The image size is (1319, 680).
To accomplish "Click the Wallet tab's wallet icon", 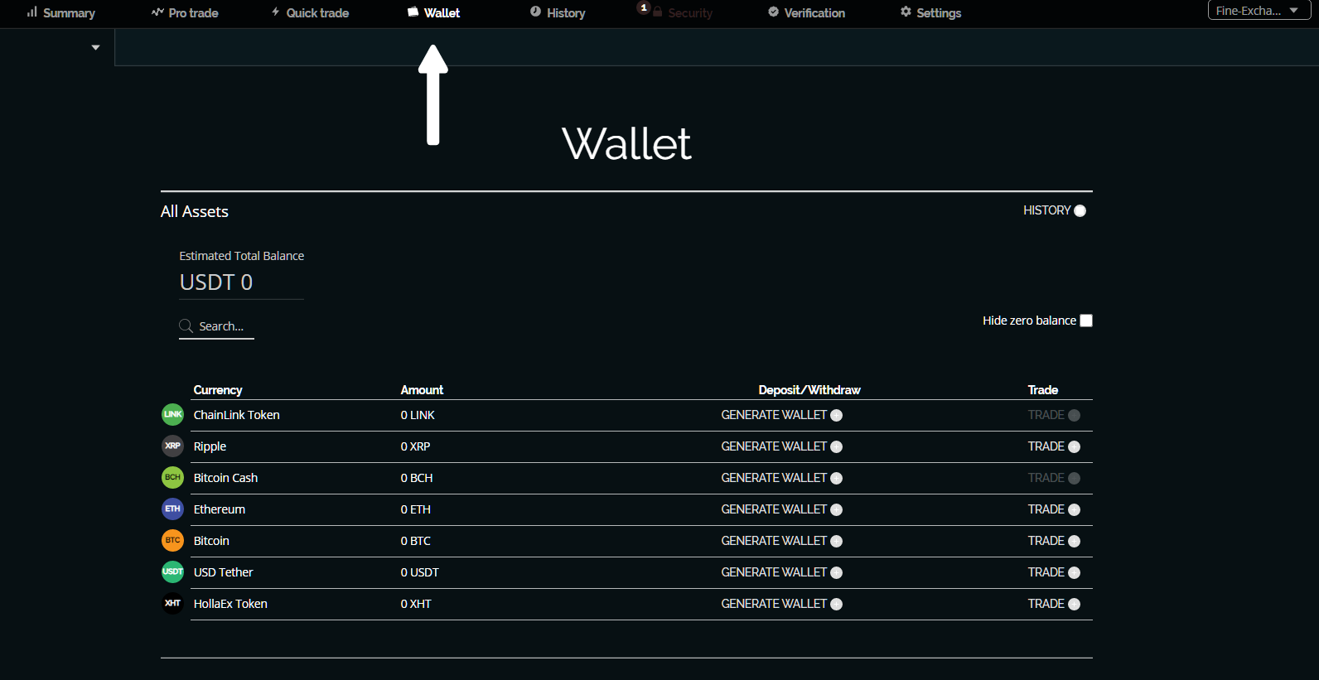I will point(413,12).
